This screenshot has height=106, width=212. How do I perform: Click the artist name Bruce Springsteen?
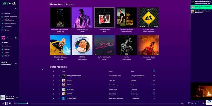pyautogui.click(x=126, y=31)
